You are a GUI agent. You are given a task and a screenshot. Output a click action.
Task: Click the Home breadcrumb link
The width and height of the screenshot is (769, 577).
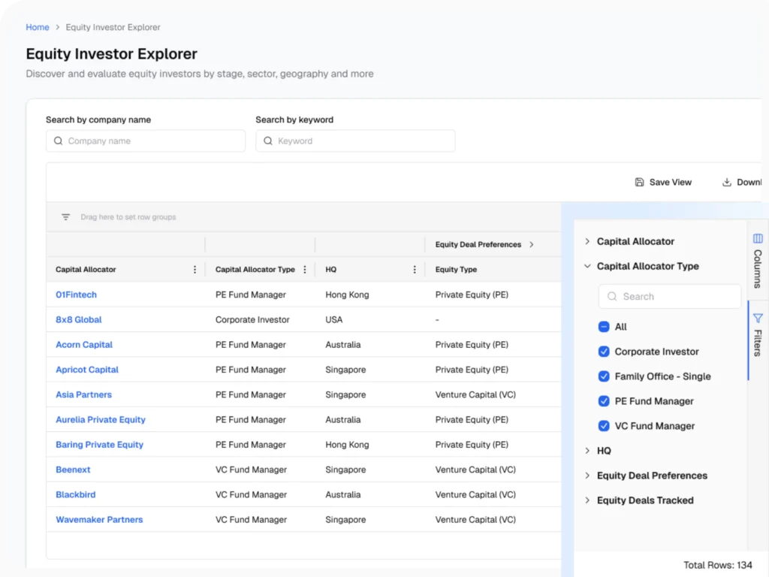[x=38, y=27]
